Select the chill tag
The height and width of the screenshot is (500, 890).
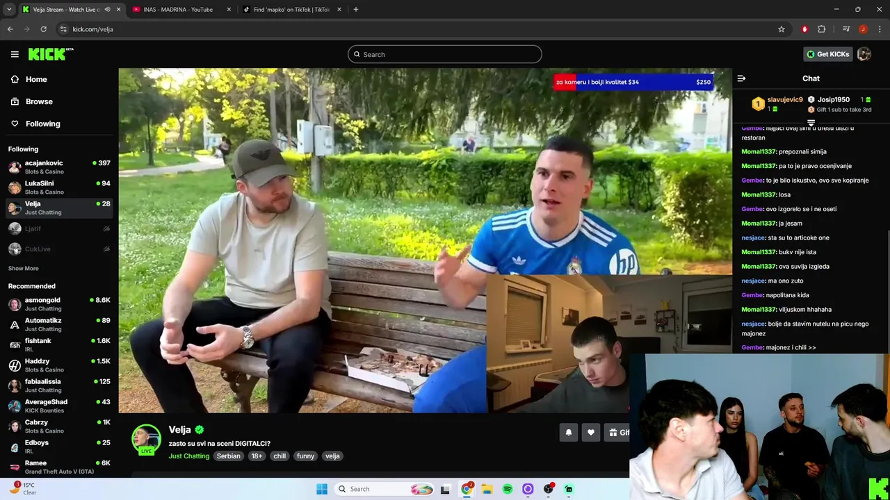(280, 456)
